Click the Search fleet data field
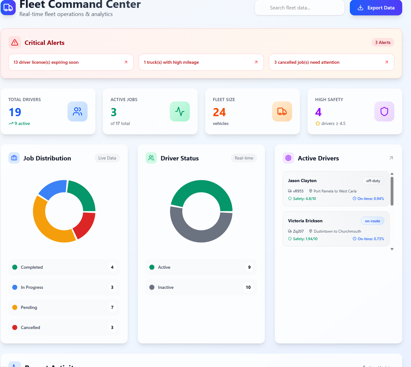 [x=300, y=8]
